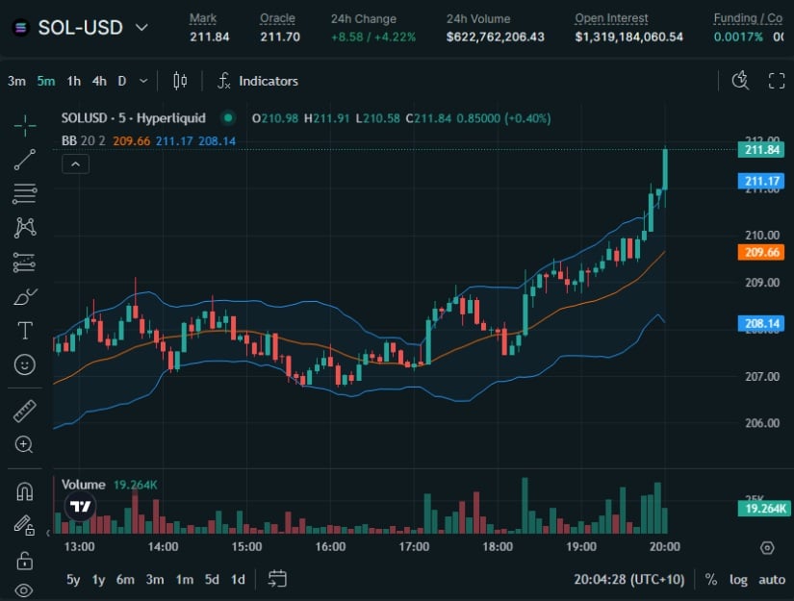
Task: Click the Open Interest header
Action: click(612, 18)
